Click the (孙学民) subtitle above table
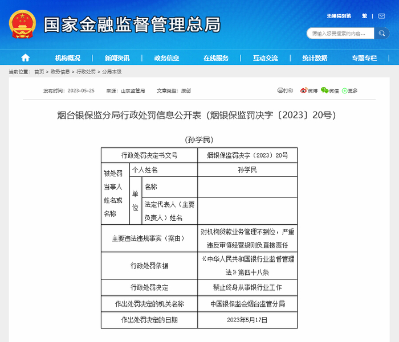Image resolution: width=399 pixels, height=342 pixels. 199,140
